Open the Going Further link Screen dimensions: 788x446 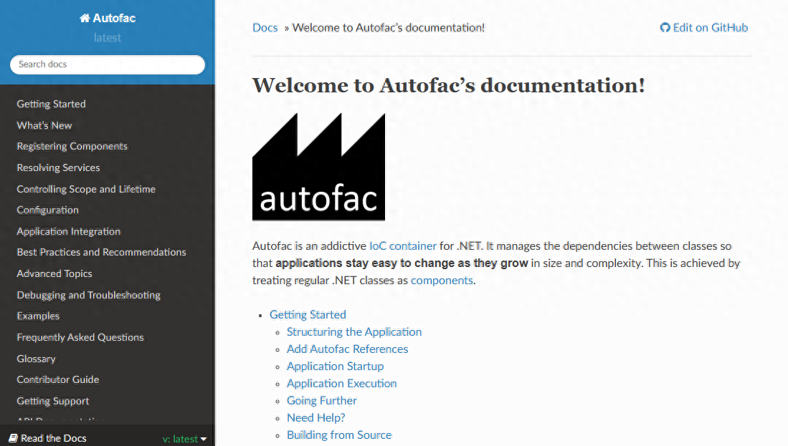[322, 400]
